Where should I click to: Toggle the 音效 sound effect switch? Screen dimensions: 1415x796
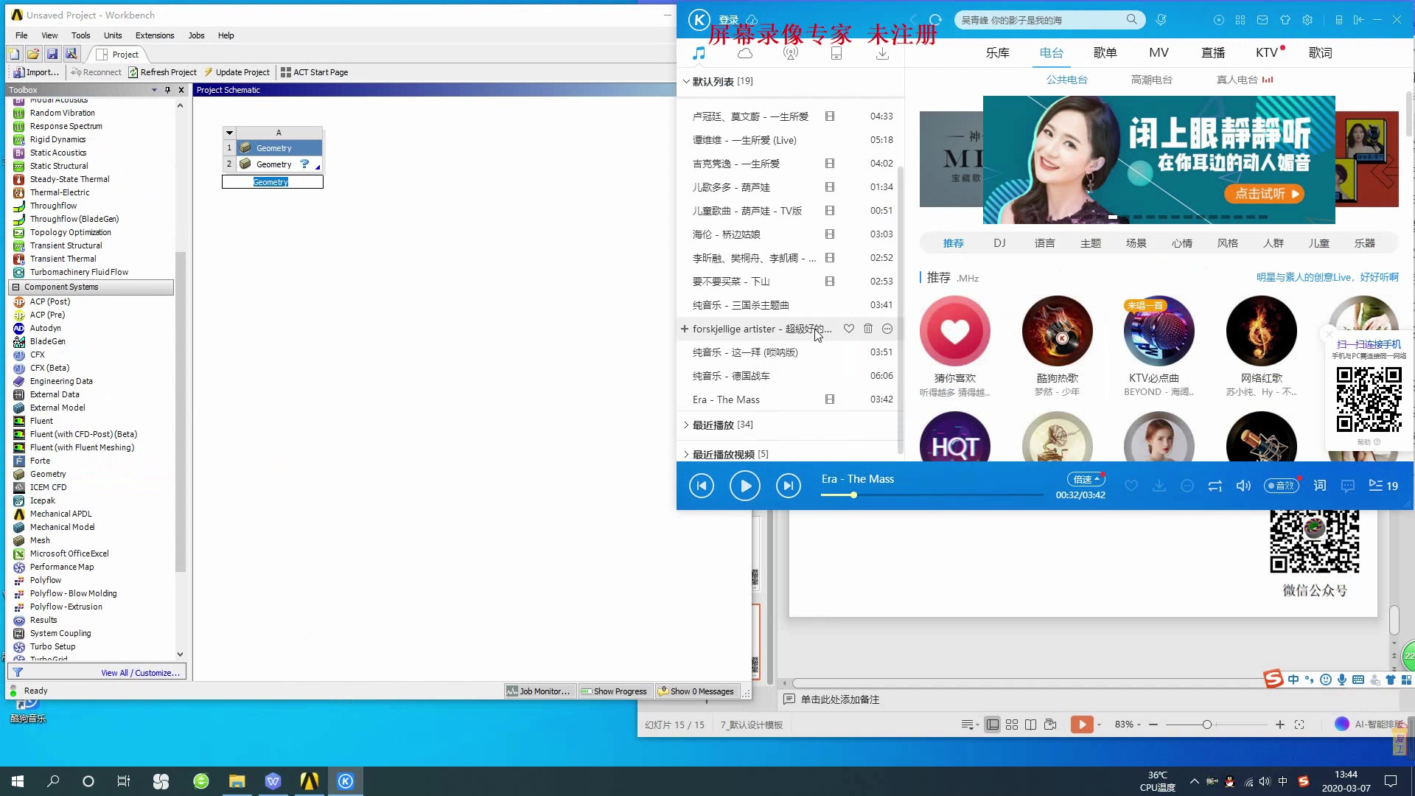click(1281, 486)
